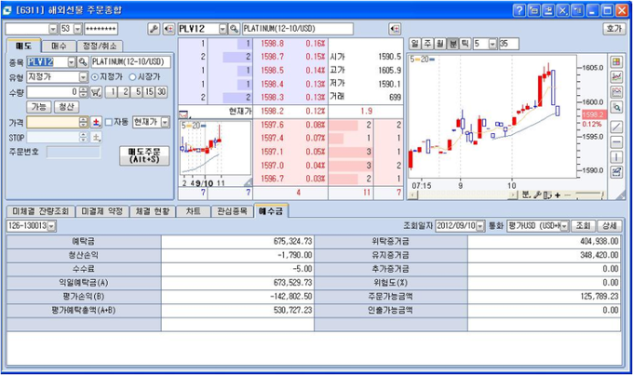This screenshot has width=633, height=375.
Task: Click the small chart icon left of 현재가 row
Action: pyautogui.click(x=183, y=114)
